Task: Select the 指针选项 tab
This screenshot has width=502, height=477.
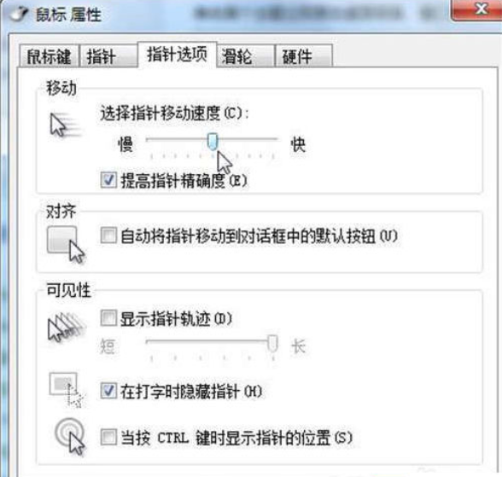Action: [x=177, y=55]
